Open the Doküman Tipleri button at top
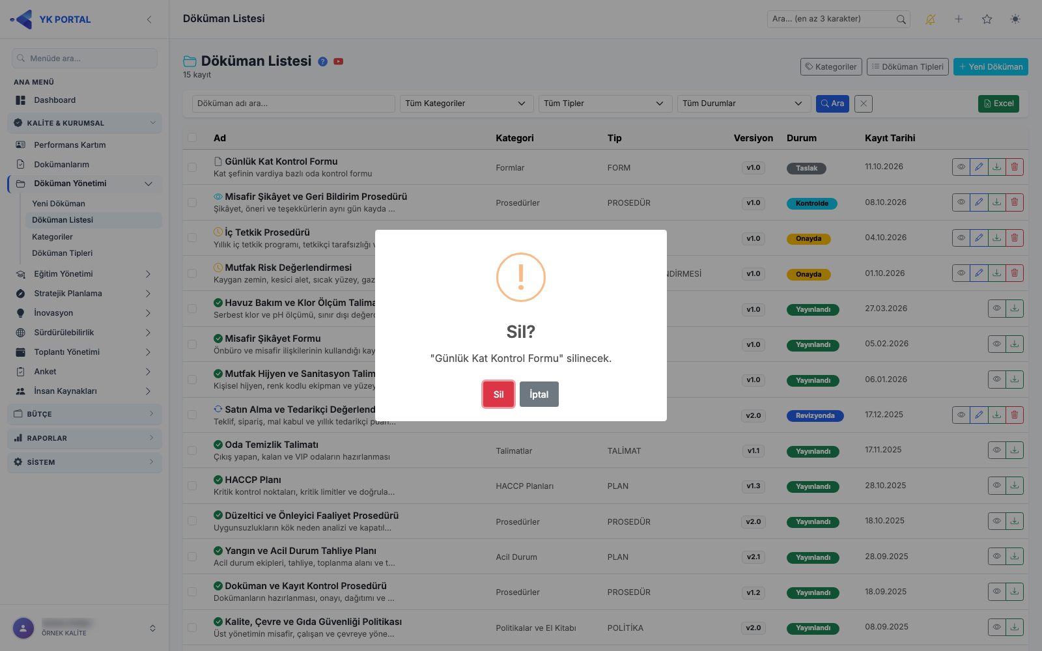 click(908, 66)
